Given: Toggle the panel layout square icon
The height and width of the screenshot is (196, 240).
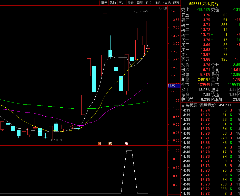Looking at the screenshot, I should (x=165, y=8).
